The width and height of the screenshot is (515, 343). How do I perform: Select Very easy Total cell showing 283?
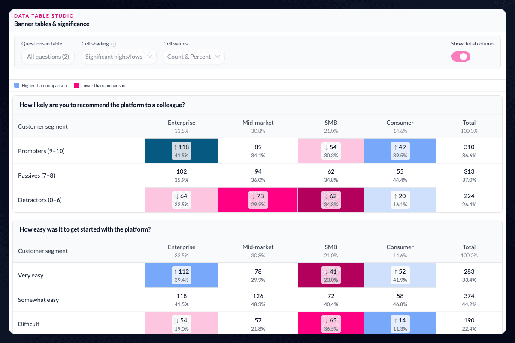click(x=469, y=275)
